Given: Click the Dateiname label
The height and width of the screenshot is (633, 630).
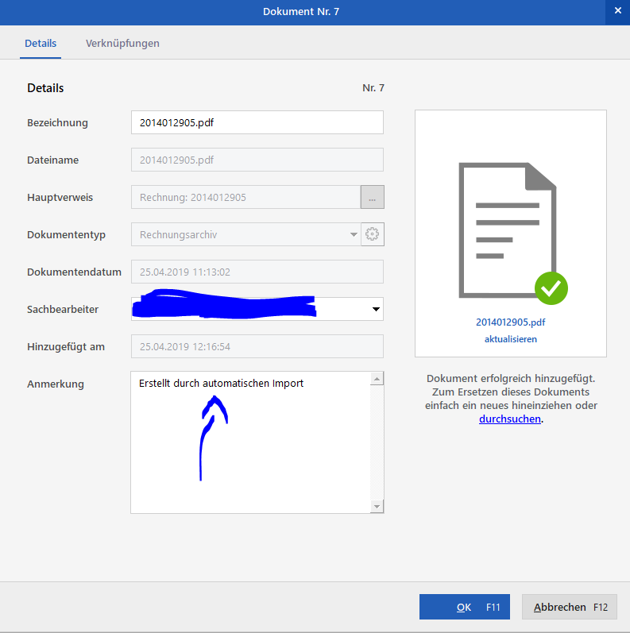Looking at the screenshot, I should (52, 160).
